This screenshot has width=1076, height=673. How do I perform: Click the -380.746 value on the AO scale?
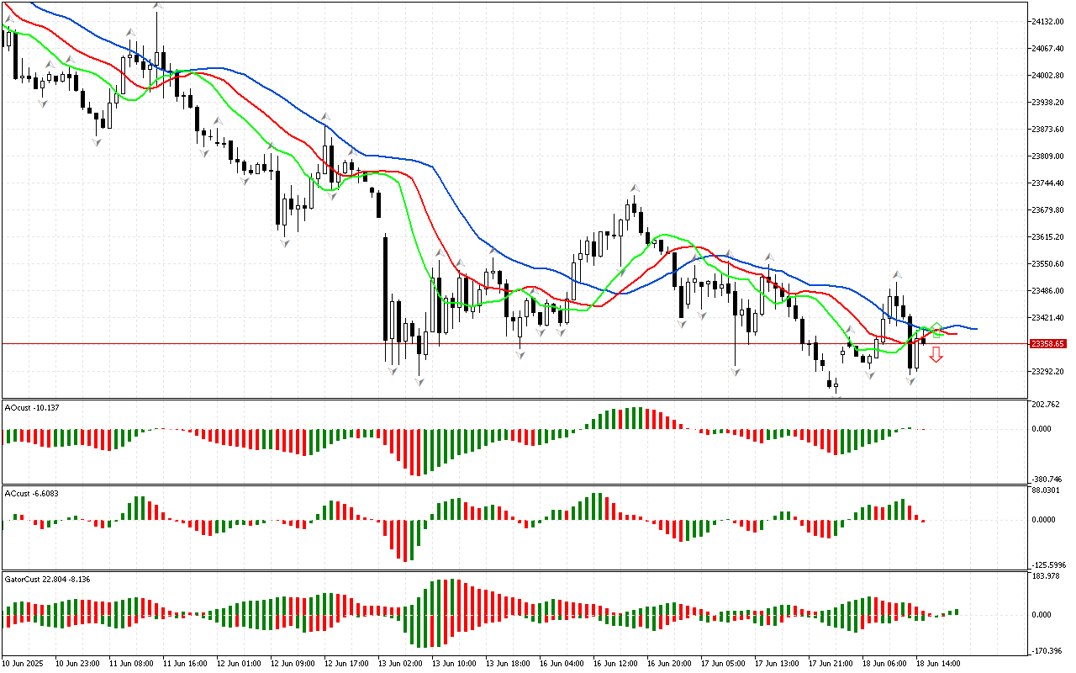point(1048,477)
